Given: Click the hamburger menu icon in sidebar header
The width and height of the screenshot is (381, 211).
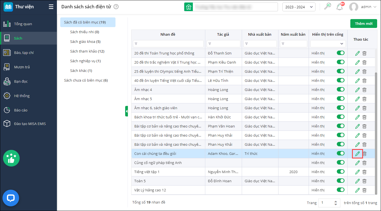Looking at the screenshot, I should [51, 7].
